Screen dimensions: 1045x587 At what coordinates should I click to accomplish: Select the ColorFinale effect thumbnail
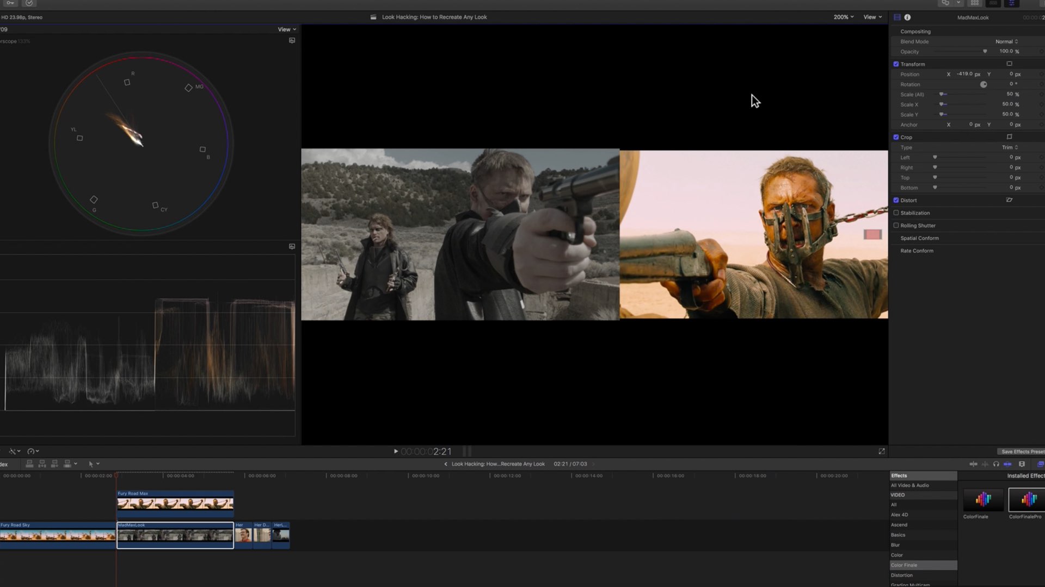point(983,499)
